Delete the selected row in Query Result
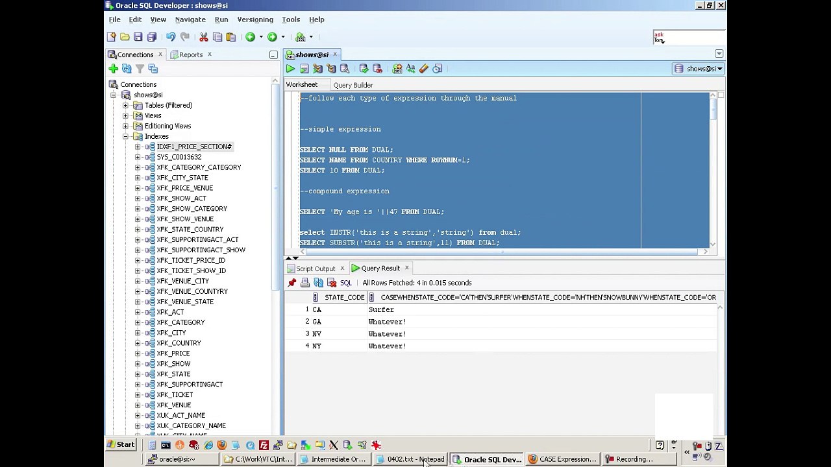 point(332,283)
